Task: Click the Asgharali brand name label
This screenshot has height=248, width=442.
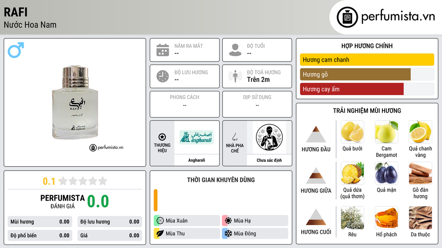Action: pos(197,160)
